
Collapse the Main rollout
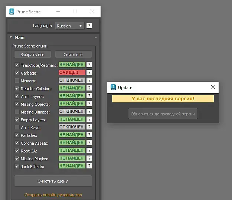(11, 37)
